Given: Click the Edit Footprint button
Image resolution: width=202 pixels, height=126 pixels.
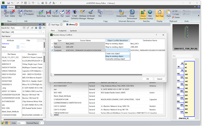Looking at the screenshot, I should [x=29, y=14].
